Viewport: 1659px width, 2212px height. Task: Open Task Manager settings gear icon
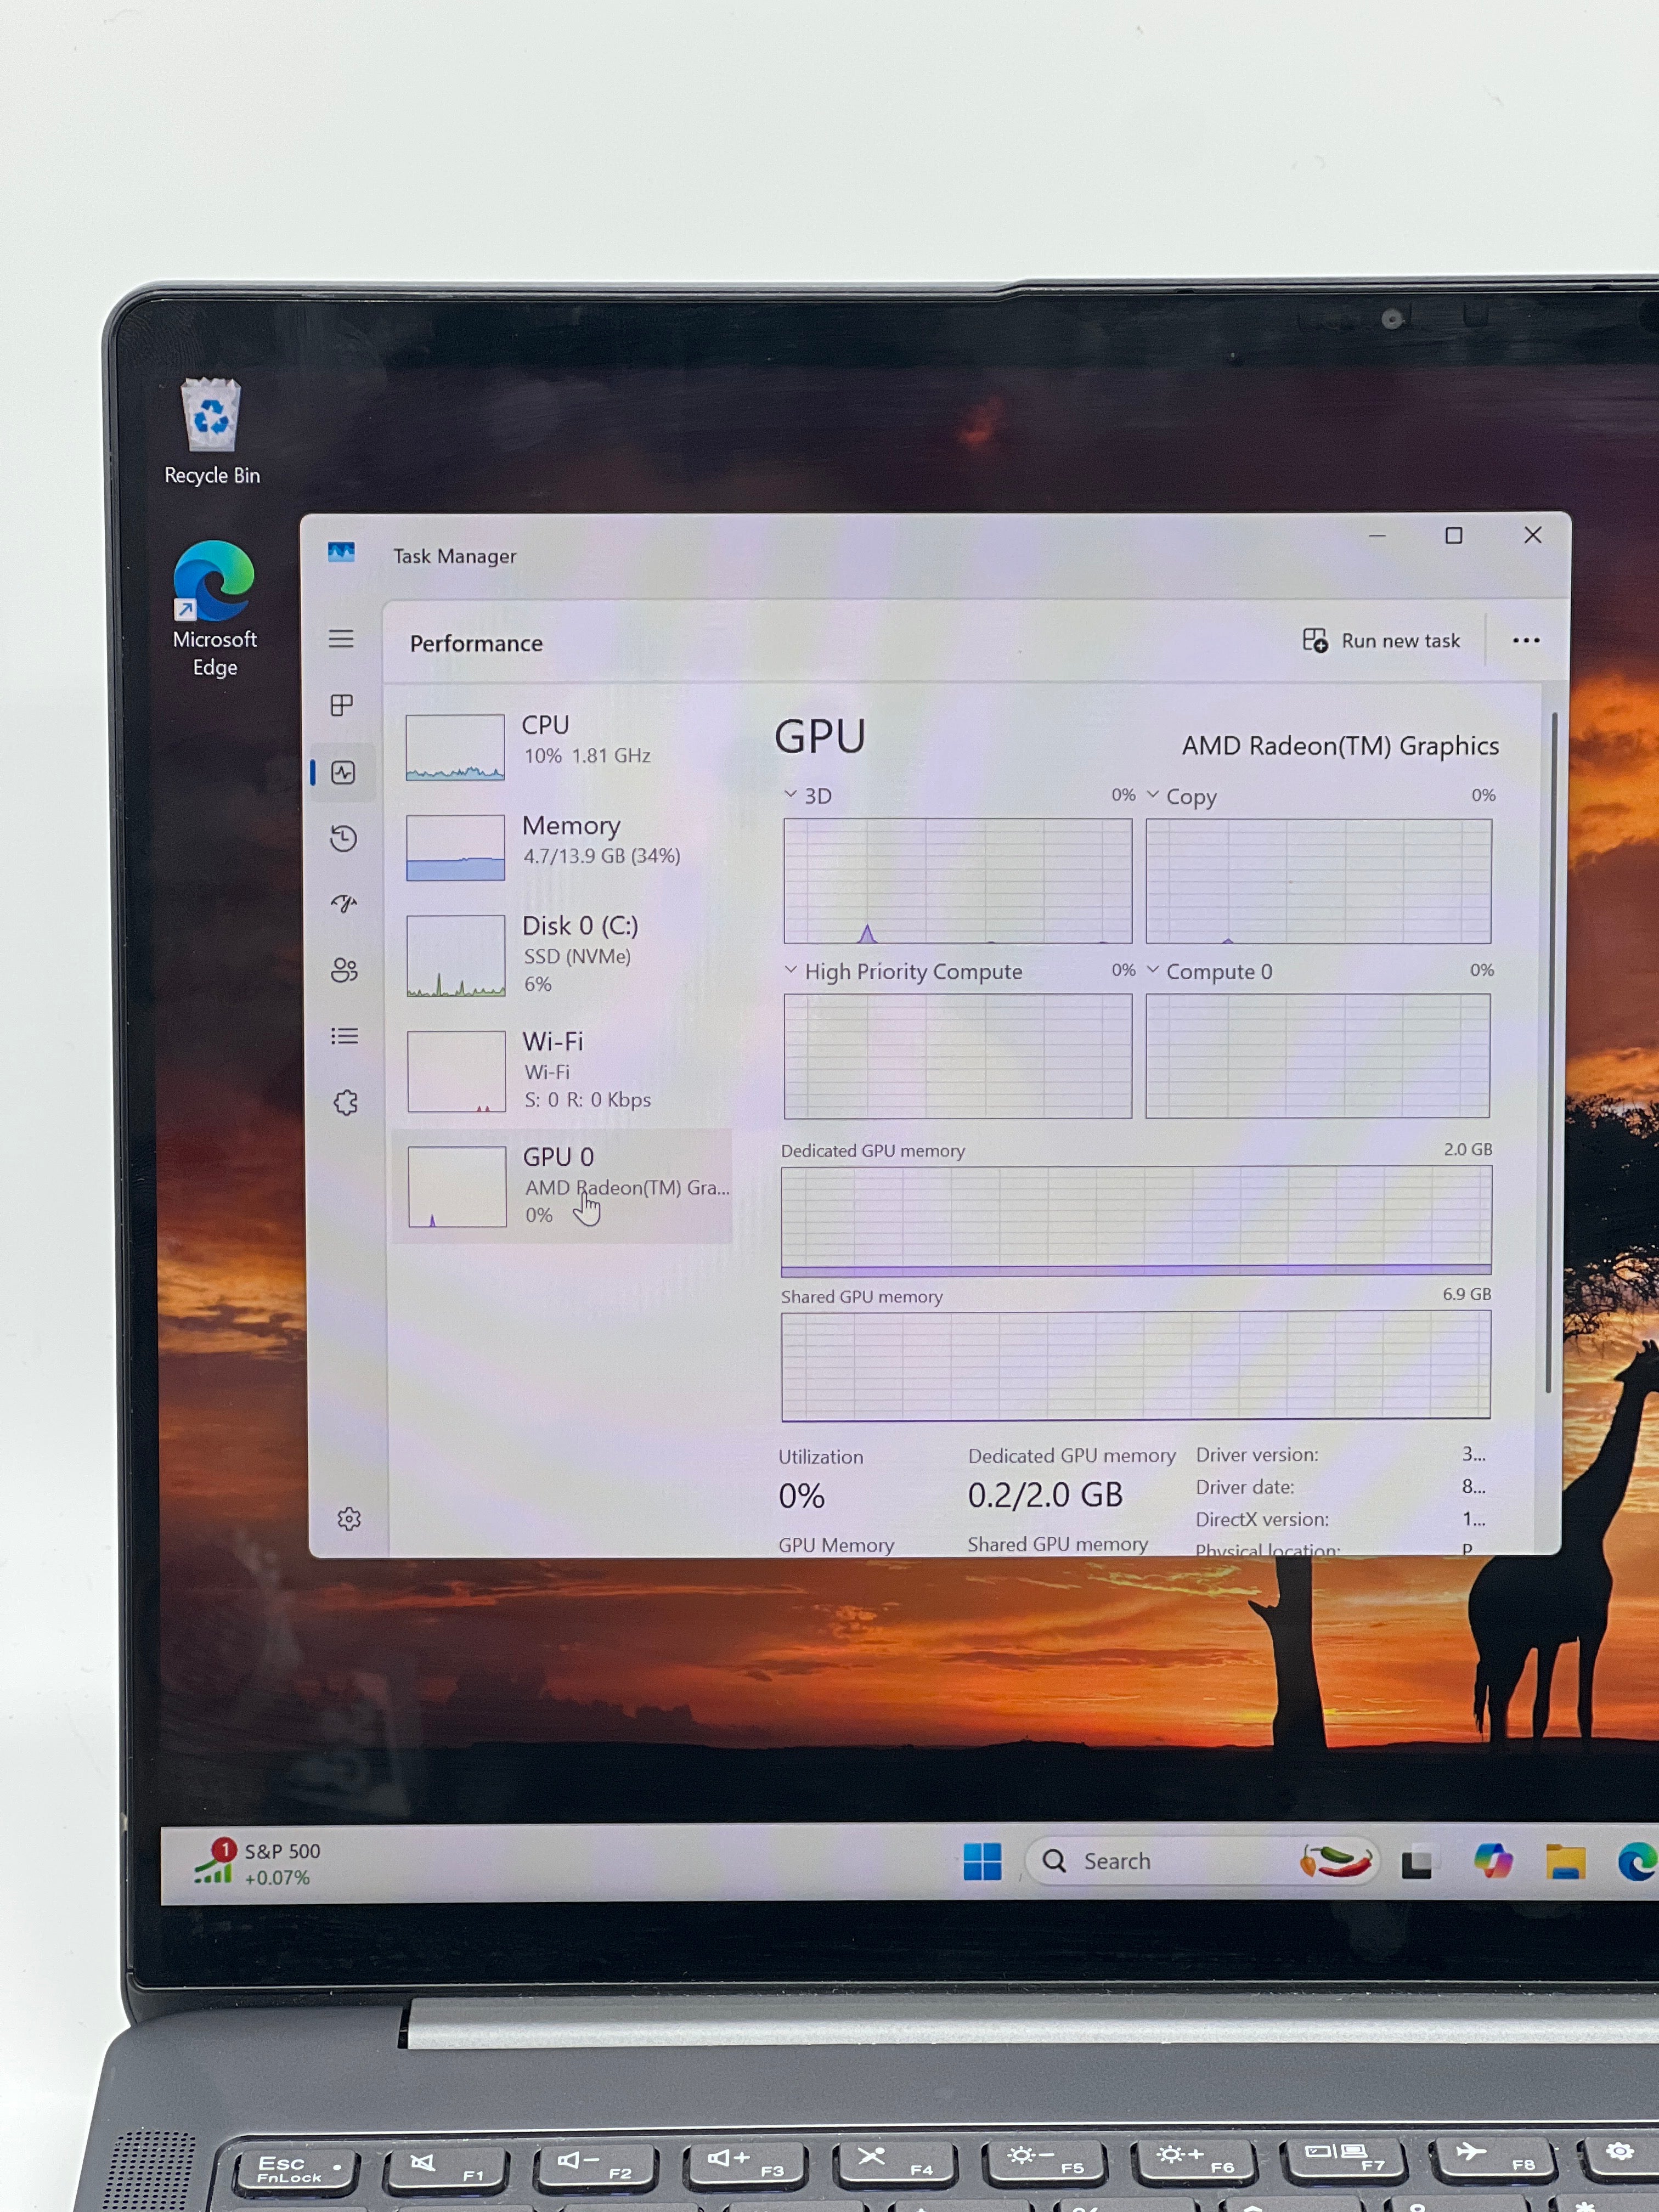349,1520
